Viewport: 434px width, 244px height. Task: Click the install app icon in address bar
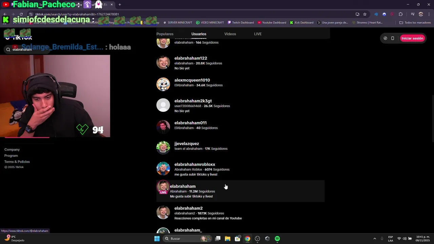357,14
